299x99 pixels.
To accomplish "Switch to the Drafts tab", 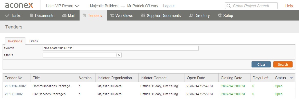I will point(34,41).
